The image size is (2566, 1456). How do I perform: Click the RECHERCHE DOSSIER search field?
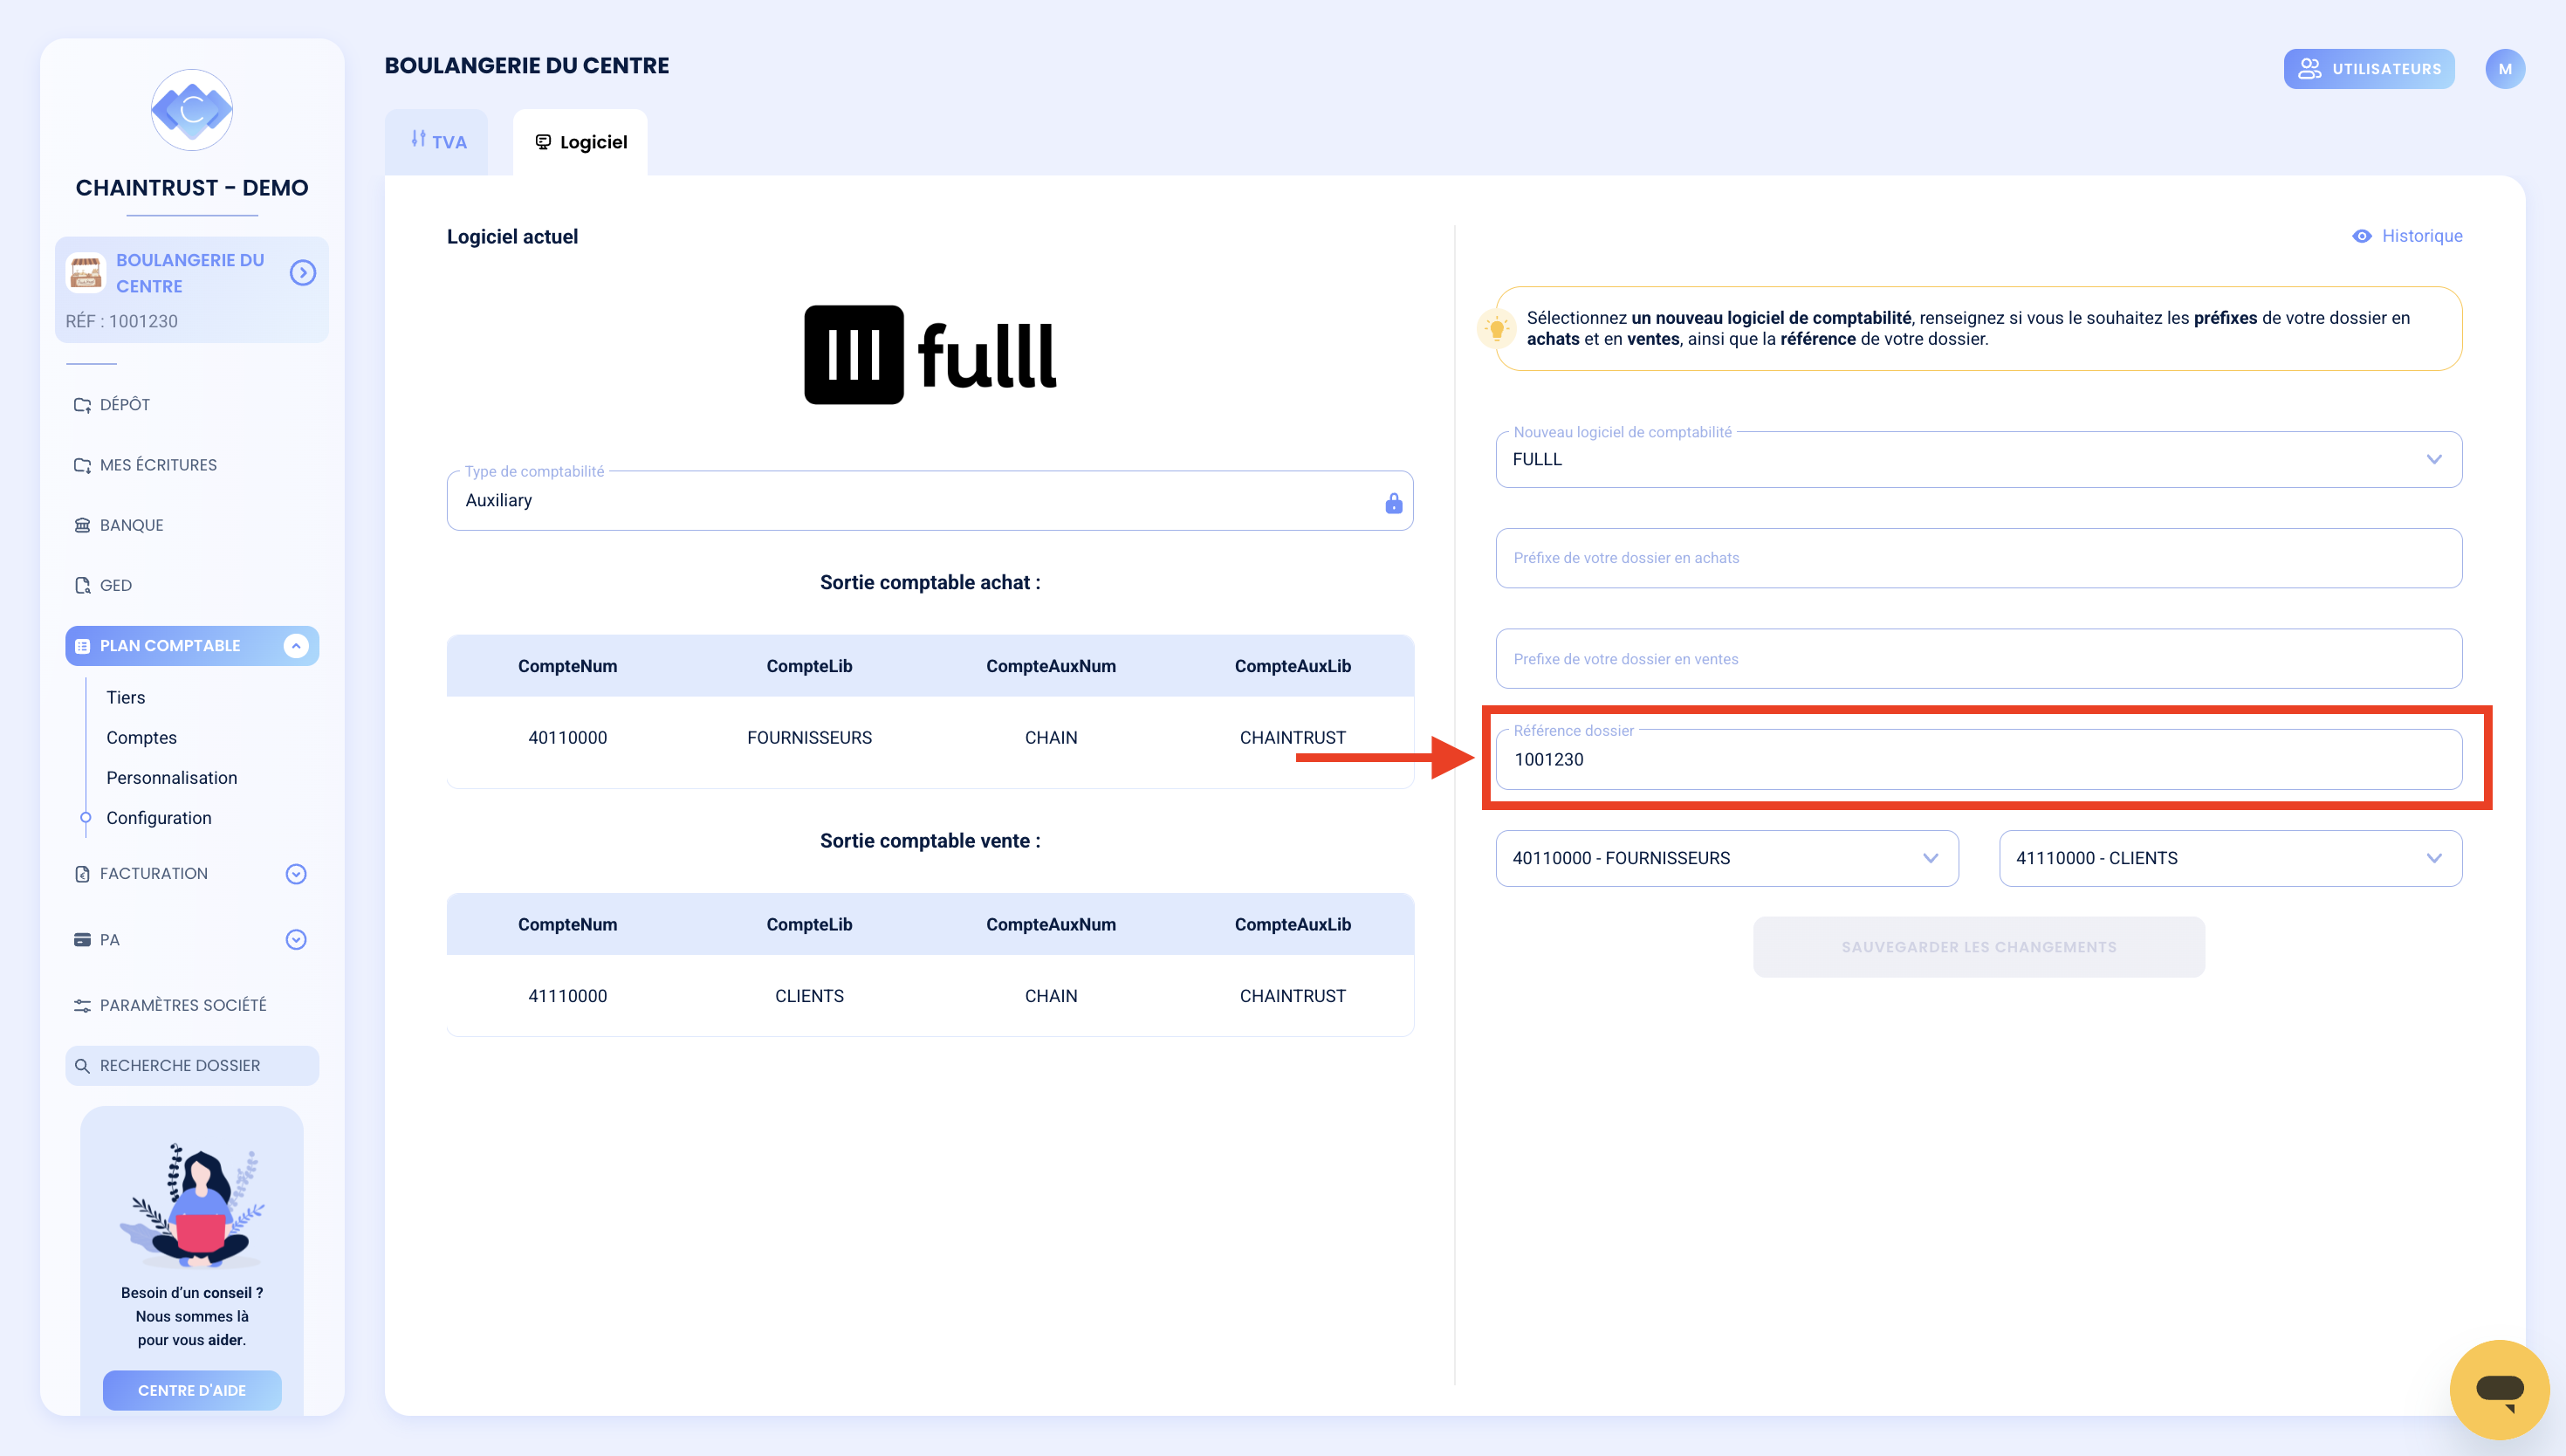pos(192,1066)
